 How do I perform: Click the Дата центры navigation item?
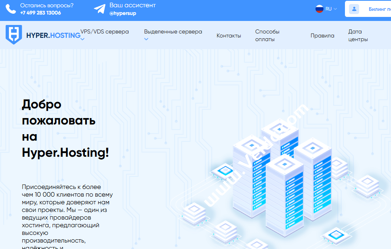tap(357, 35)
